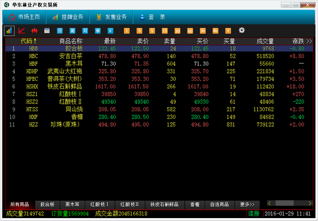Select the 香榧 bottom tab

point(195,205)
